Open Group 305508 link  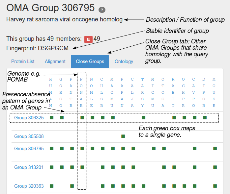point(29,136)
